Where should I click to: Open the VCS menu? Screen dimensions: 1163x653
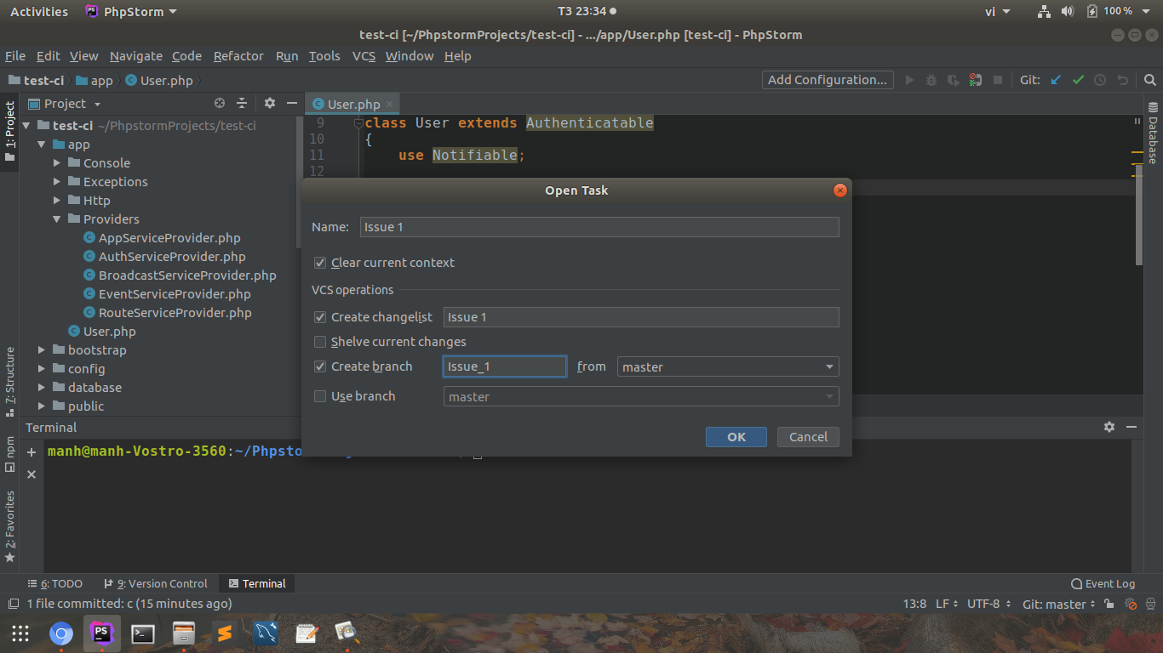tap(364, 56)
